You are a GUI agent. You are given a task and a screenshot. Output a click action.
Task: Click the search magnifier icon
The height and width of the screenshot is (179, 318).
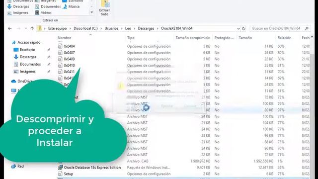(x=307, y=28)
